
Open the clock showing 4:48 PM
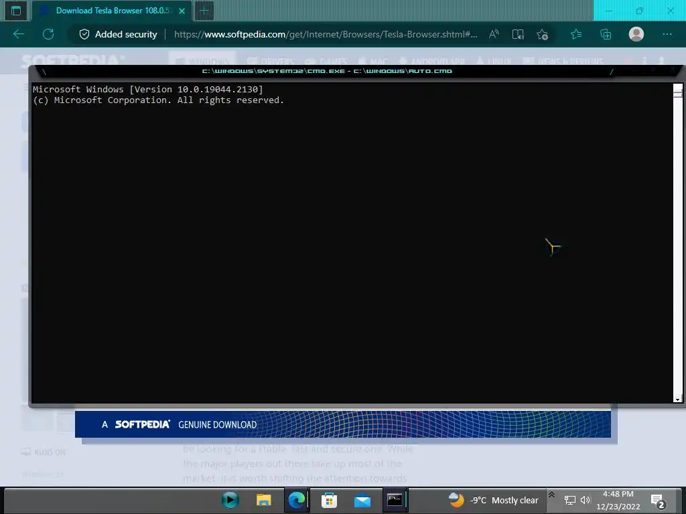[x=618, y=500]
